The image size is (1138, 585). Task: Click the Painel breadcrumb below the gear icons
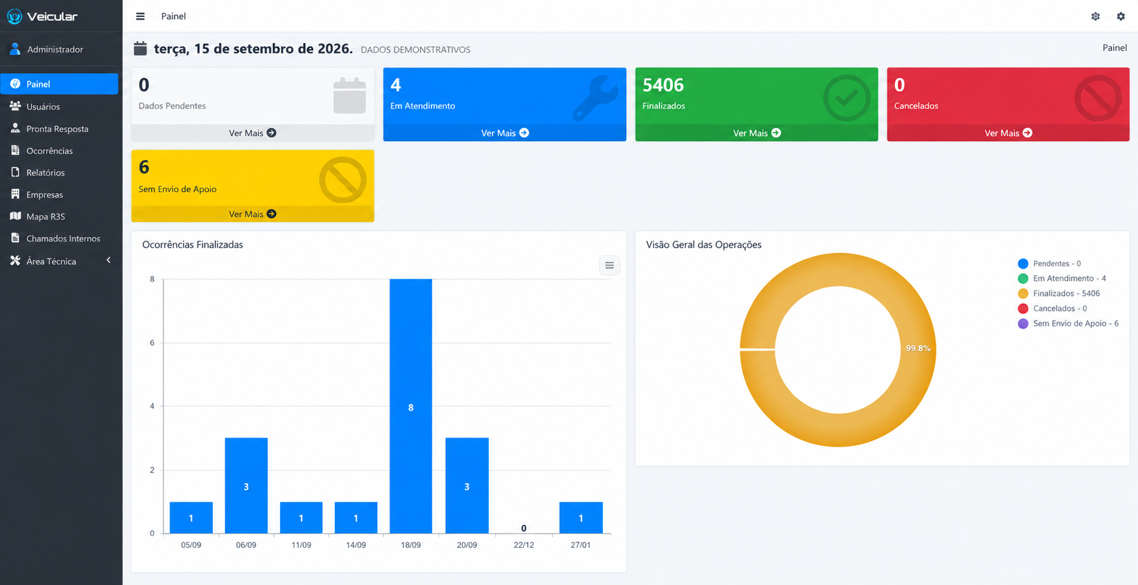[1115, 48]
